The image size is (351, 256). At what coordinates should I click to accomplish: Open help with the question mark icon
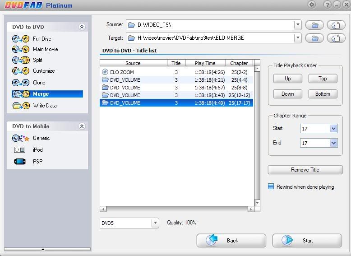[328, 5]
